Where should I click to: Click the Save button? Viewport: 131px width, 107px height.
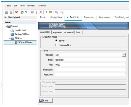(x=46, y=101)
